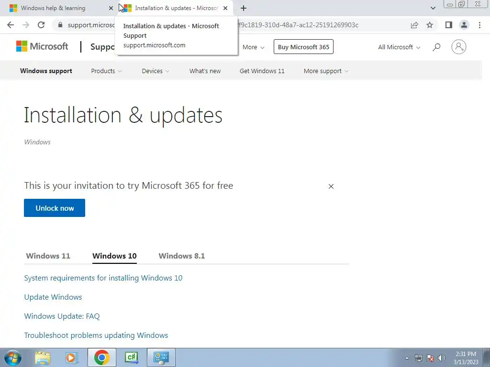This screenshot has height=367, width=490.
Task: Close the Installation & updates tab
Action: pos(225,8)
